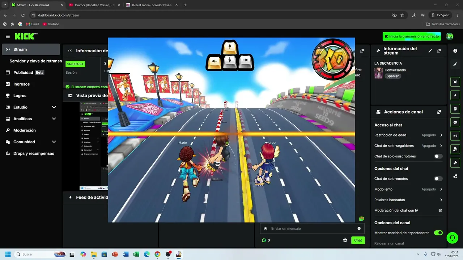Click the info icon in right rail
Screen dimensions: 463x260
pos(455,51)
